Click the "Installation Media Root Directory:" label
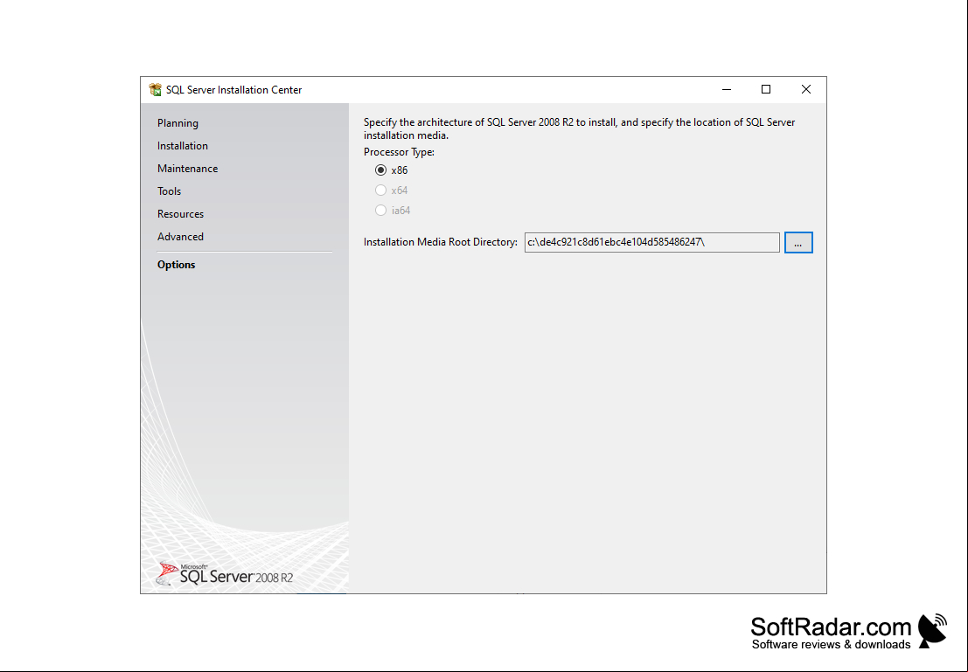Screen dimensions: 968x672 [x=440, y=243]
